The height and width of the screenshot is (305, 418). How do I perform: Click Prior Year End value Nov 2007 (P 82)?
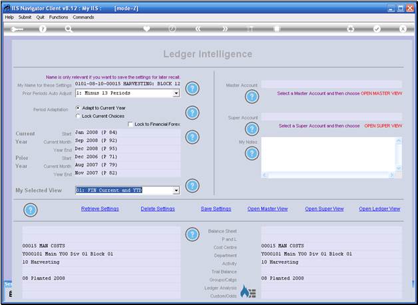(x=128, y=173)
